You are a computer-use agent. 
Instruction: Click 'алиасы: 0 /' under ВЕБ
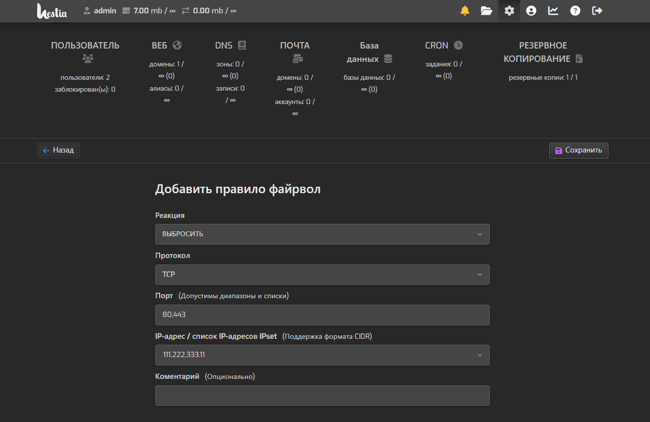click(167, 88)
